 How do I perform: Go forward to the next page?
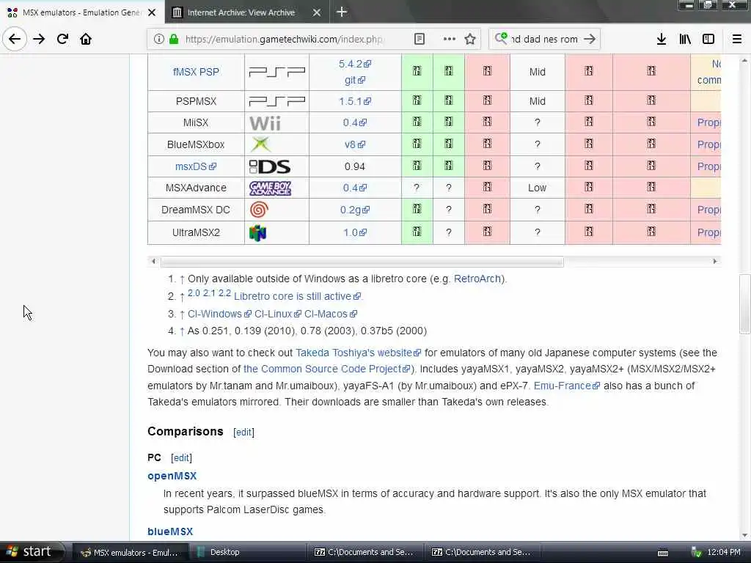pyautogui.click(x=39, y=39)
